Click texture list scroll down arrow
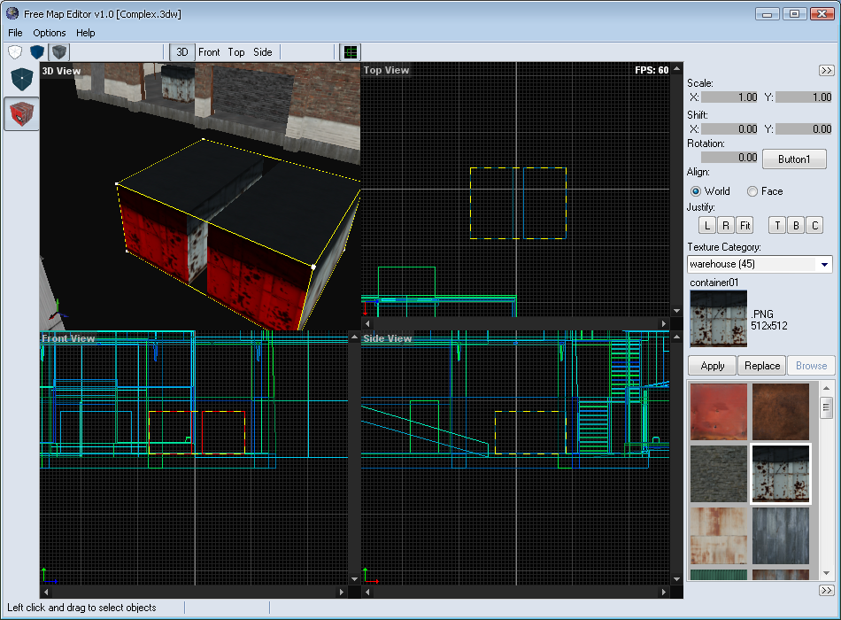The height and width of the screenshot is (620, 841). pyautogui.click(x=826, y=573)
